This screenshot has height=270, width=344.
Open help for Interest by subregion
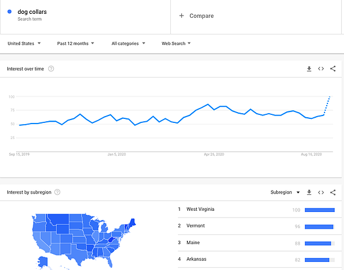click(57, 192)
